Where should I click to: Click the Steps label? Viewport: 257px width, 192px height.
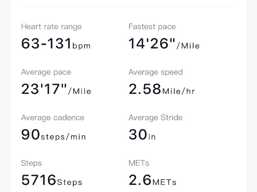coord(31,163)
